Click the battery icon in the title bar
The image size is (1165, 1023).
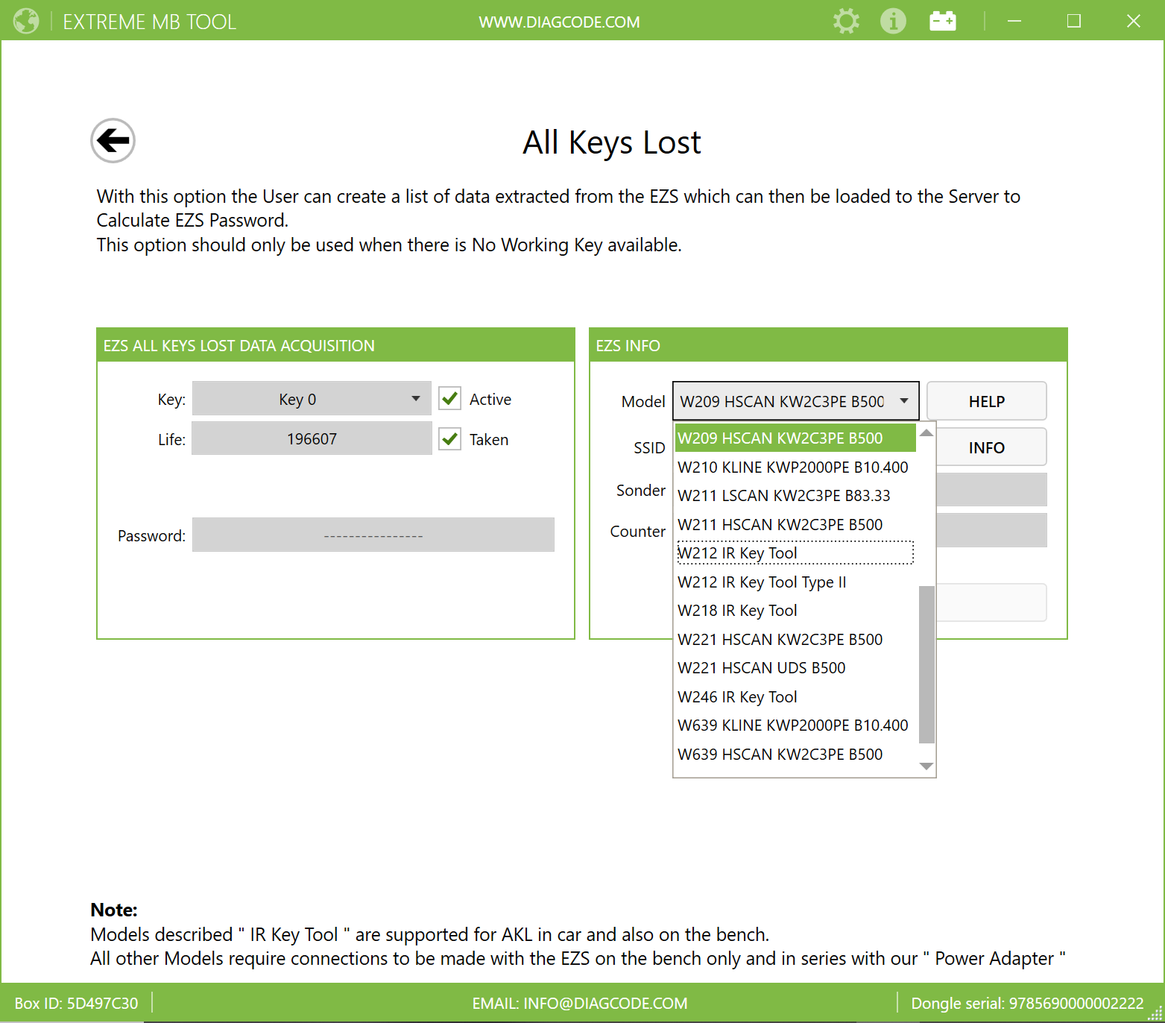coord(943,21)
